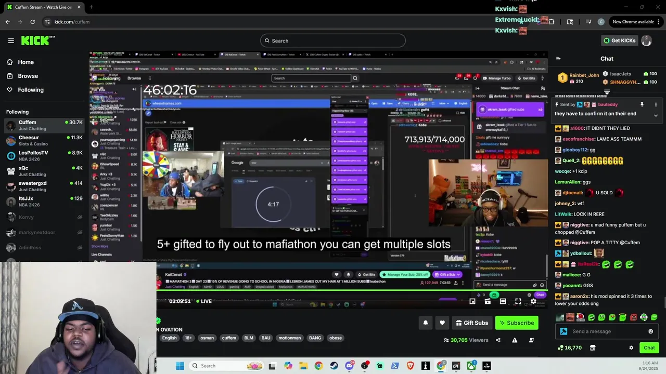Collapse the chat panel arrow icon
Viewport: 666px width, 374px height.
click(x=558, y=59)
